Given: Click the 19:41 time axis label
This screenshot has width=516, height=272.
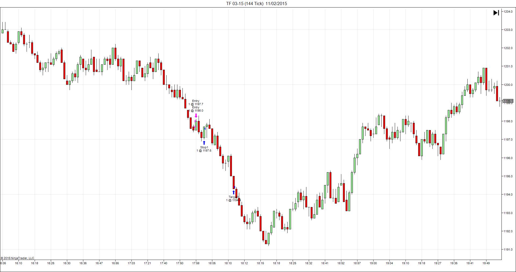Looking at the screenshot, I should 470,263.
